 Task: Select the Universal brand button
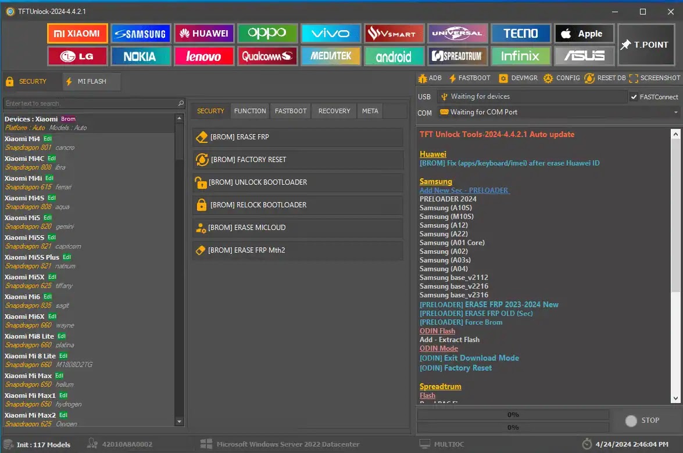point(457,34)
